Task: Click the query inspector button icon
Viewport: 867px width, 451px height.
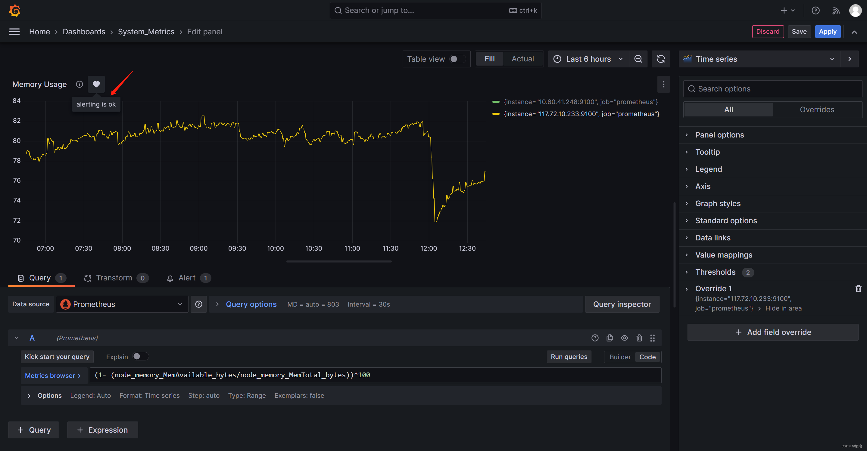Action: click(x=623, y=304)
